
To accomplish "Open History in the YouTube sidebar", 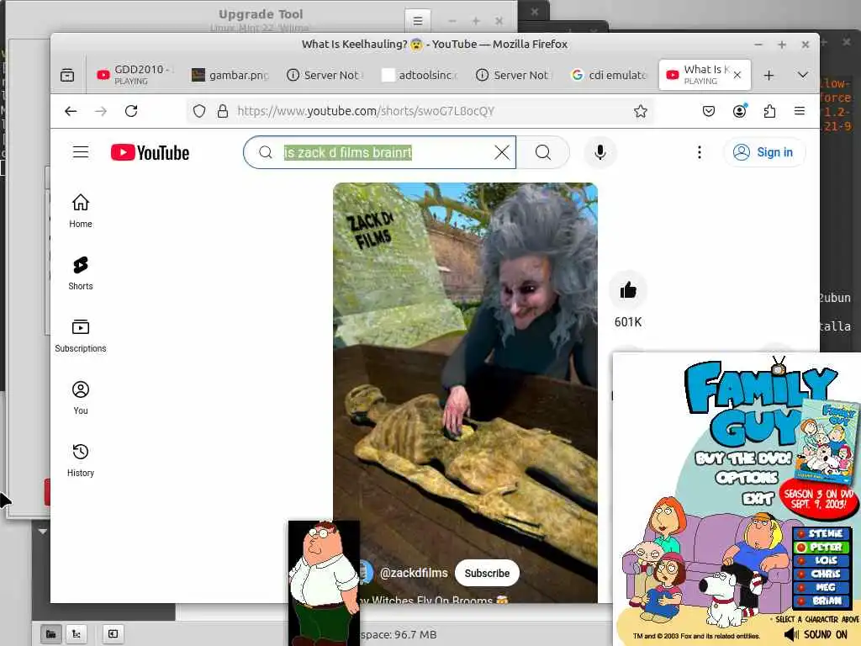I will point(81,460).
